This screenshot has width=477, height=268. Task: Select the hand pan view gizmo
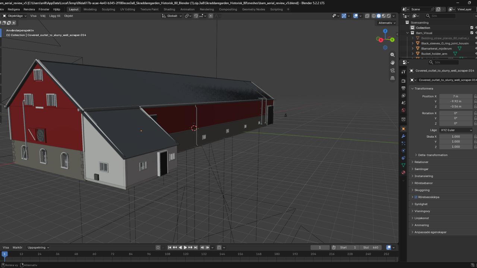click(392, 63)
